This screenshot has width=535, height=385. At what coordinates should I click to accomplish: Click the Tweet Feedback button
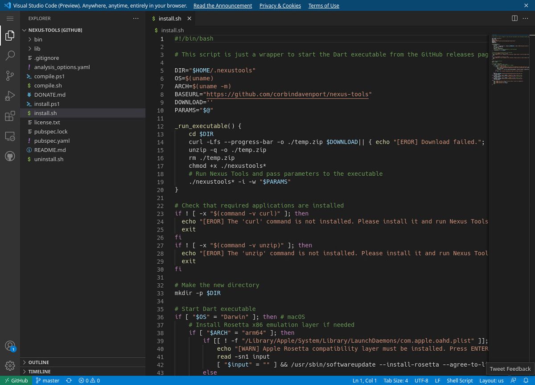tap(510, 369)
